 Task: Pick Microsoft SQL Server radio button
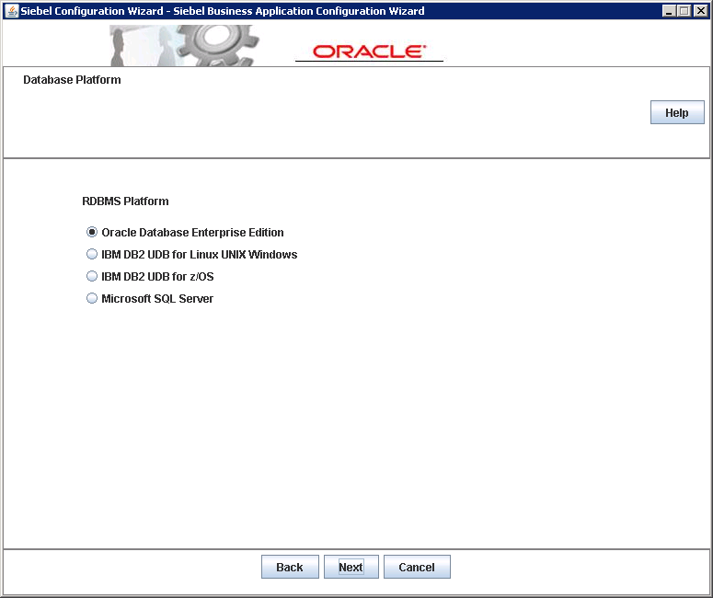pyautogui.click(x=92, y=299)
